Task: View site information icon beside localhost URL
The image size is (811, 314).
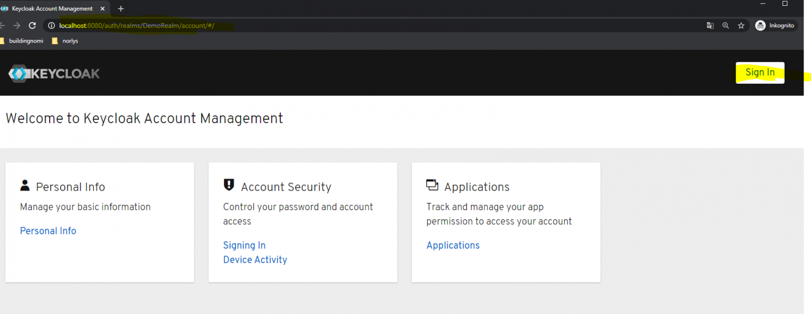Action: (51, 25)
